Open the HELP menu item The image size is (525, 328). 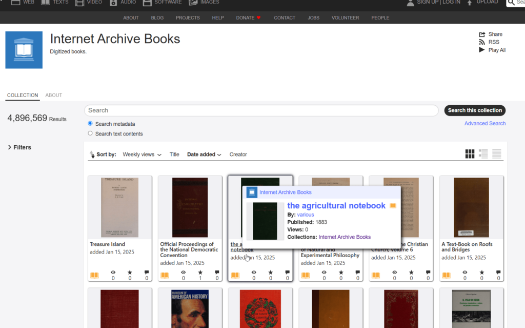pos(217,18)
